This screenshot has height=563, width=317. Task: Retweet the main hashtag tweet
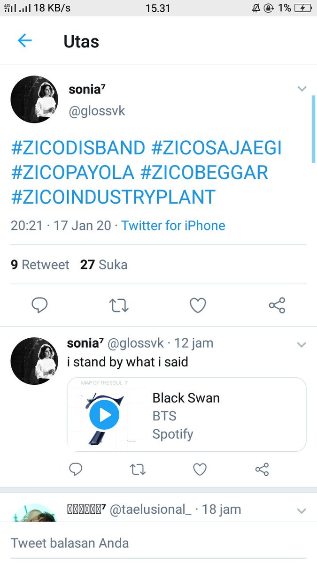pyautogui.click(x=119, y=306)
